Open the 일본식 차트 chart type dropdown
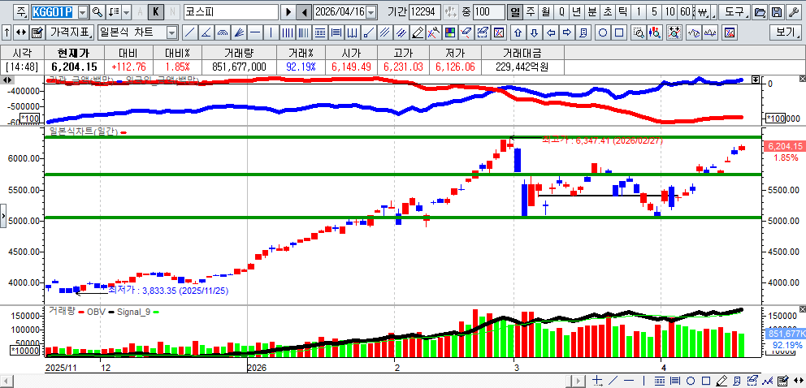 (x=171, y=33)
